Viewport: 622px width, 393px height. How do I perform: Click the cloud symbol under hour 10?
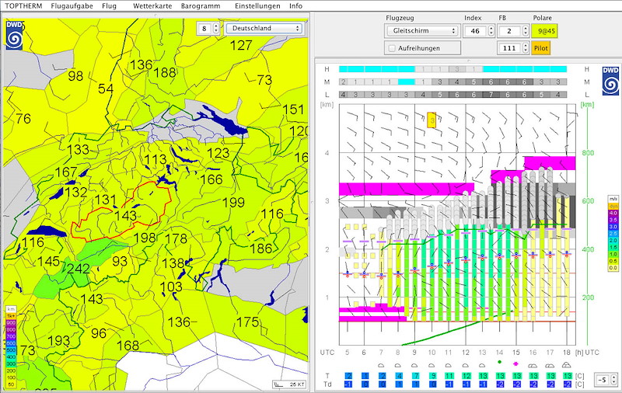click(432, 365)
